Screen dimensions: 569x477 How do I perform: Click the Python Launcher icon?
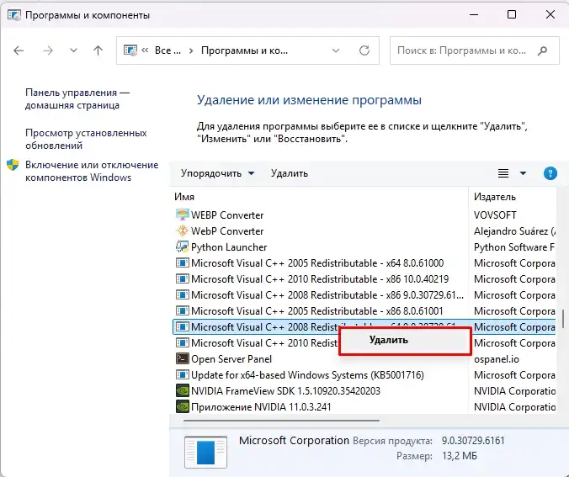[x=182, y=246]
